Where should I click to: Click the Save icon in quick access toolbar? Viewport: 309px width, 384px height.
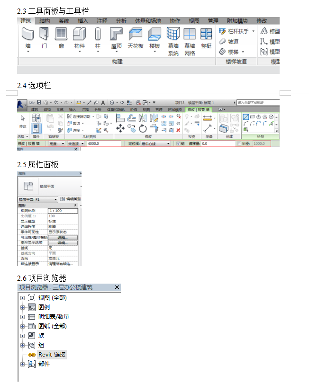click(x=39, y=102)
